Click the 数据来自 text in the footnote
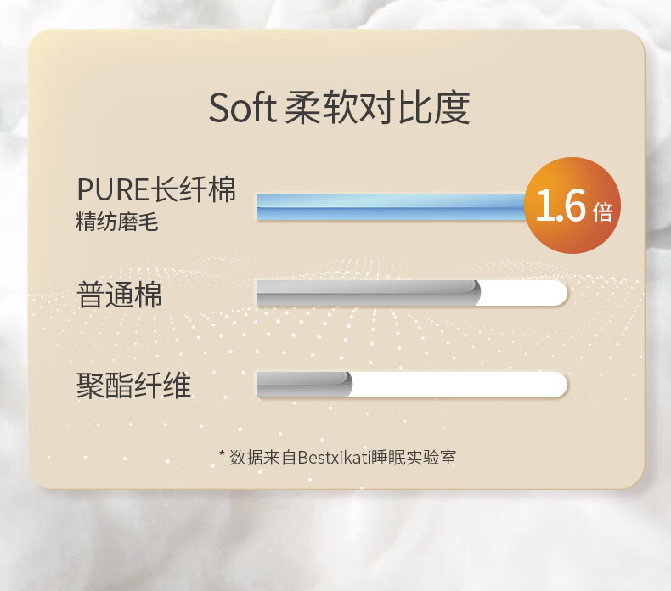The height and width of the screenshot is (591, 671). coord(262,458)
